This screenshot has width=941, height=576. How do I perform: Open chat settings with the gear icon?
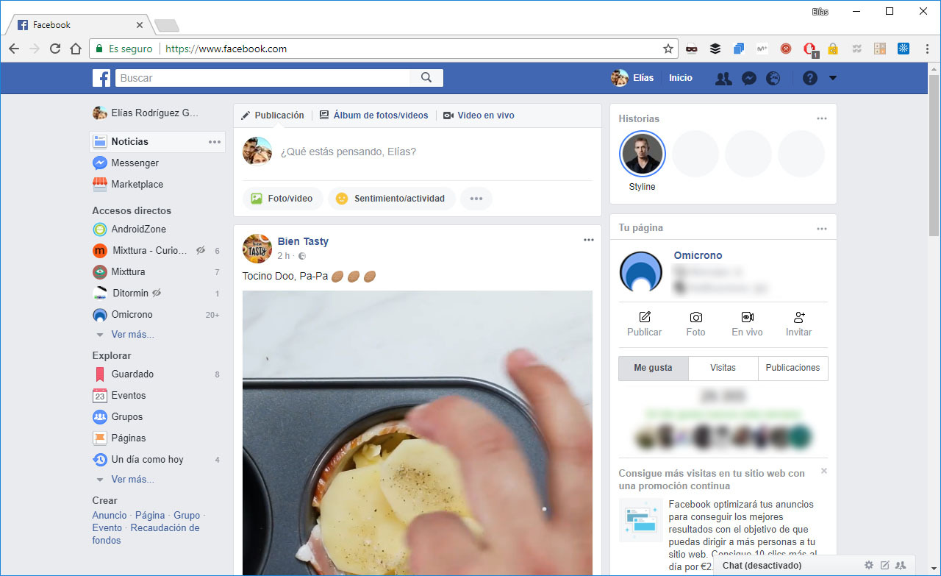pos(869,565)
